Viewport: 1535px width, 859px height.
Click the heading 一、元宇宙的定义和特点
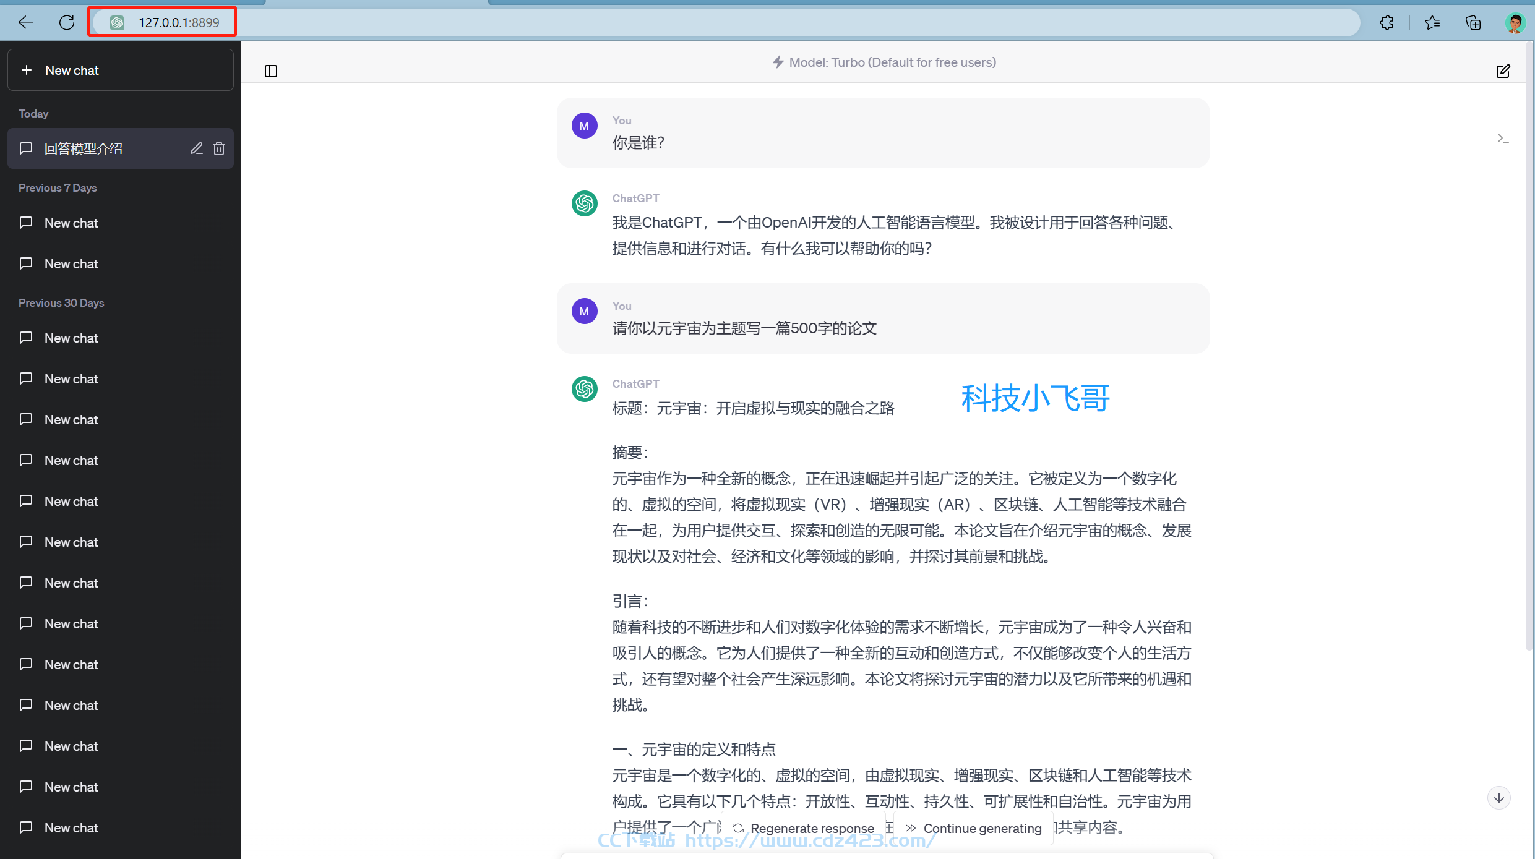694,750
